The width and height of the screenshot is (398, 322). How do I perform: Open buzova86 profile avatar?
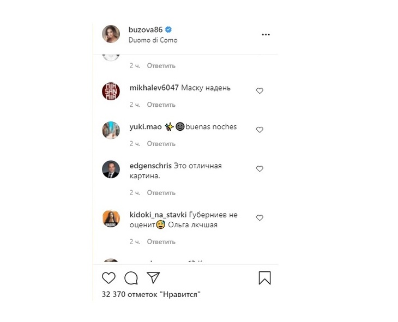pos(111,34)
